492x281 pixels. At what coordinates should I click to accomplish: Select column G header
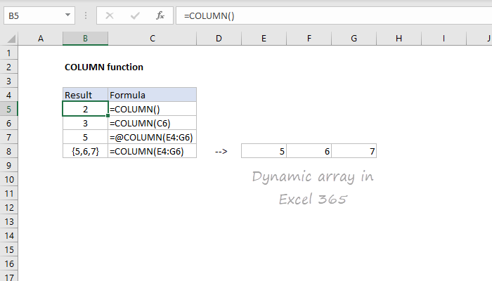coord(354,39)
